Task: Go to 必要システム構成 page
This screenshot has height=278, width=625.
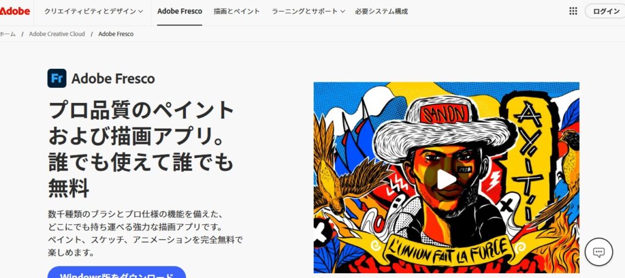Action: pos(381,11)
